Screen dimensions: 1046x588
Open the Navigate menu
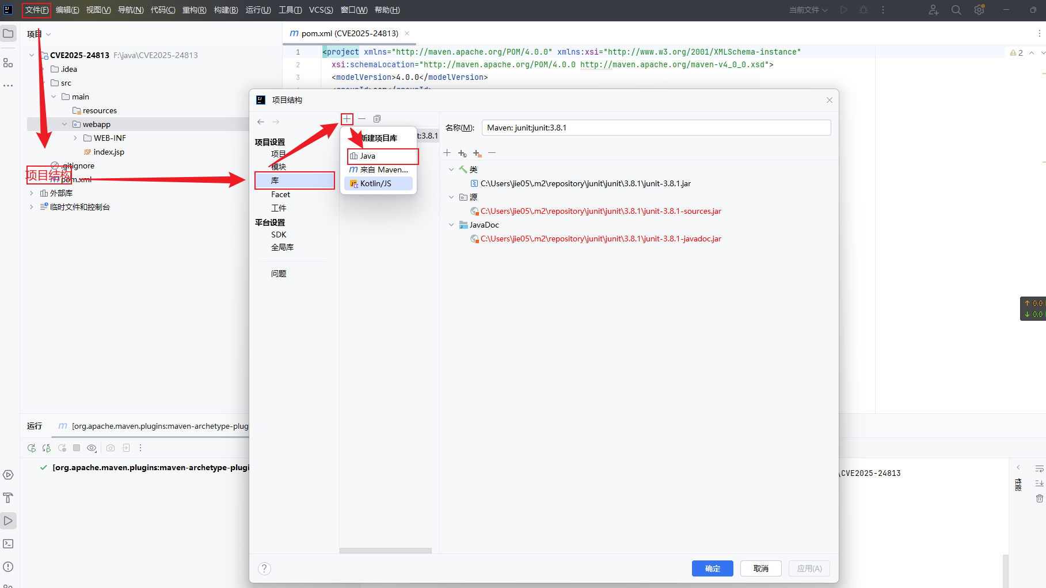[131, 10]
